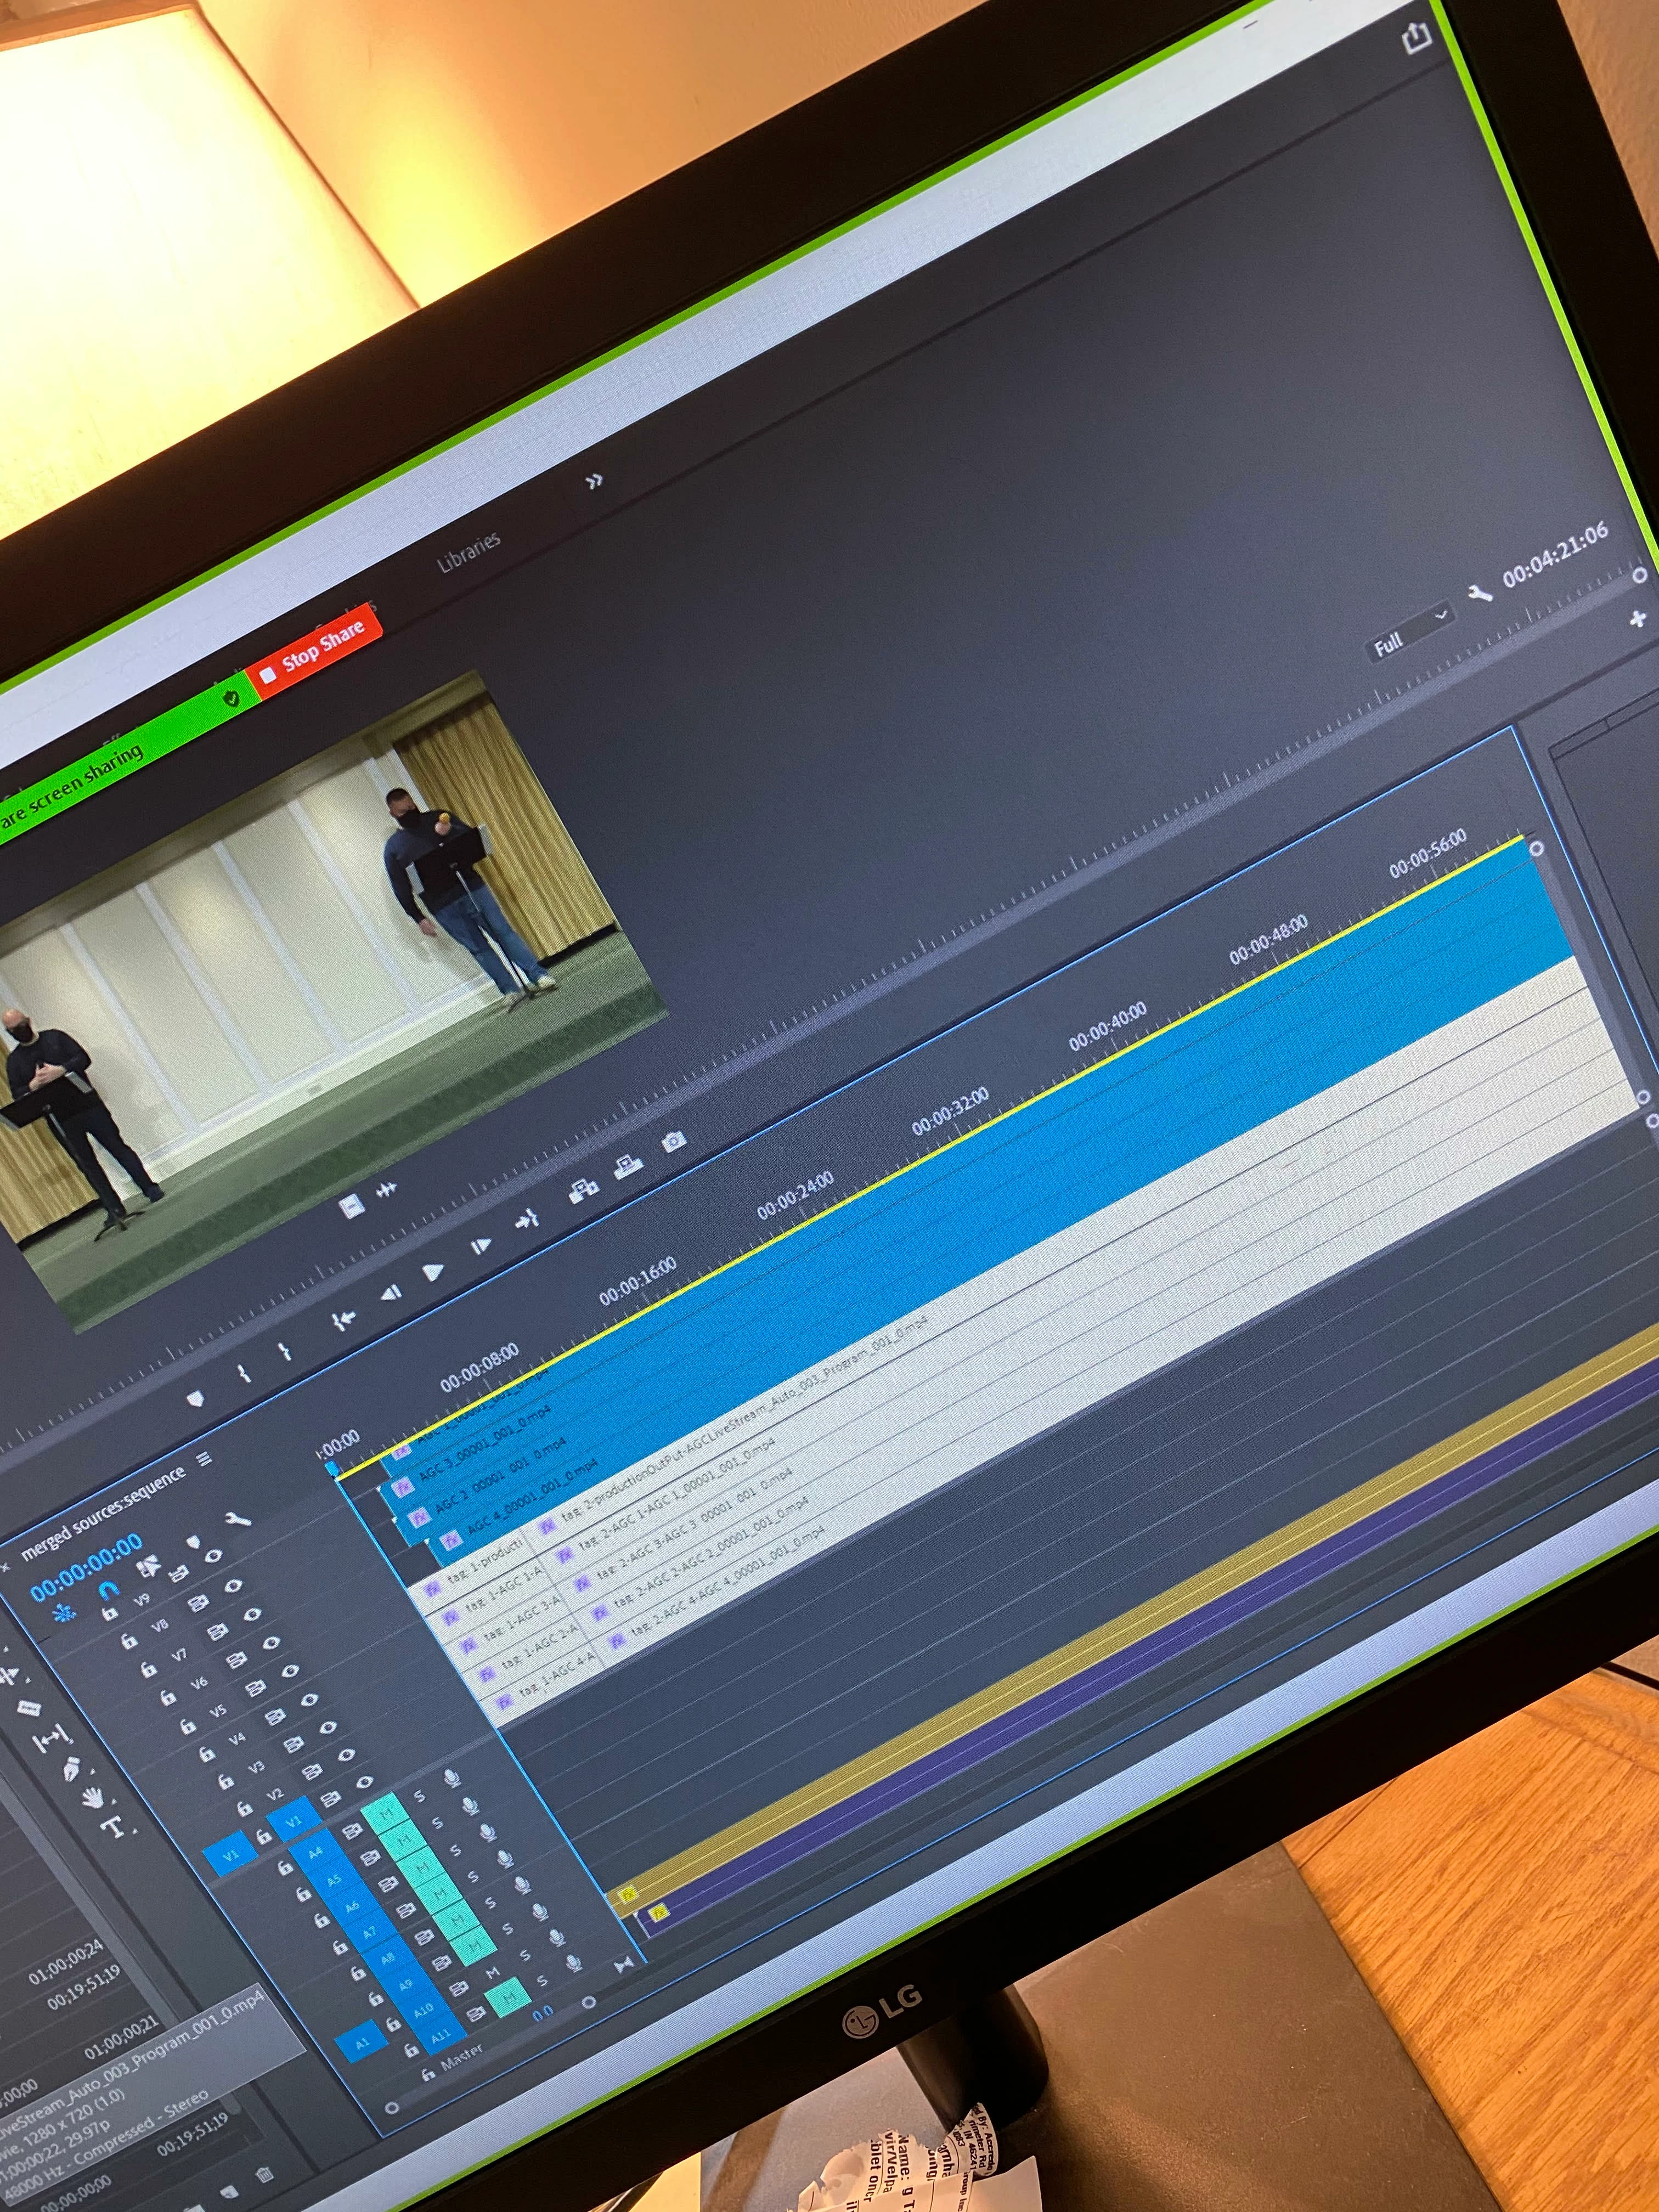The width and height of the screenshot is (1659, 2212).
Task: Select the Hand tool
Action: click(x=92, y=1797)
